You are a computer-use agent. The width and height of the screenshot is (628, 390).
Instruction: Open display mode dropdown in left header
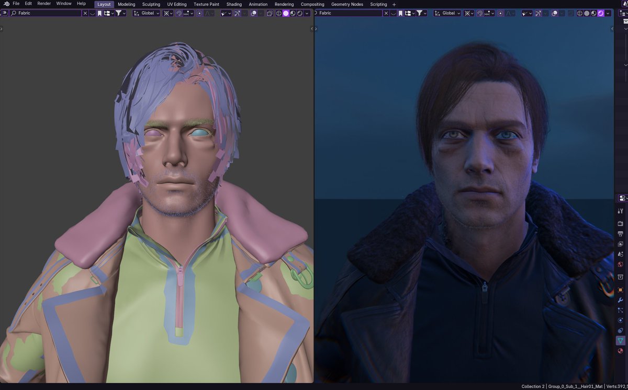point(109,13)
